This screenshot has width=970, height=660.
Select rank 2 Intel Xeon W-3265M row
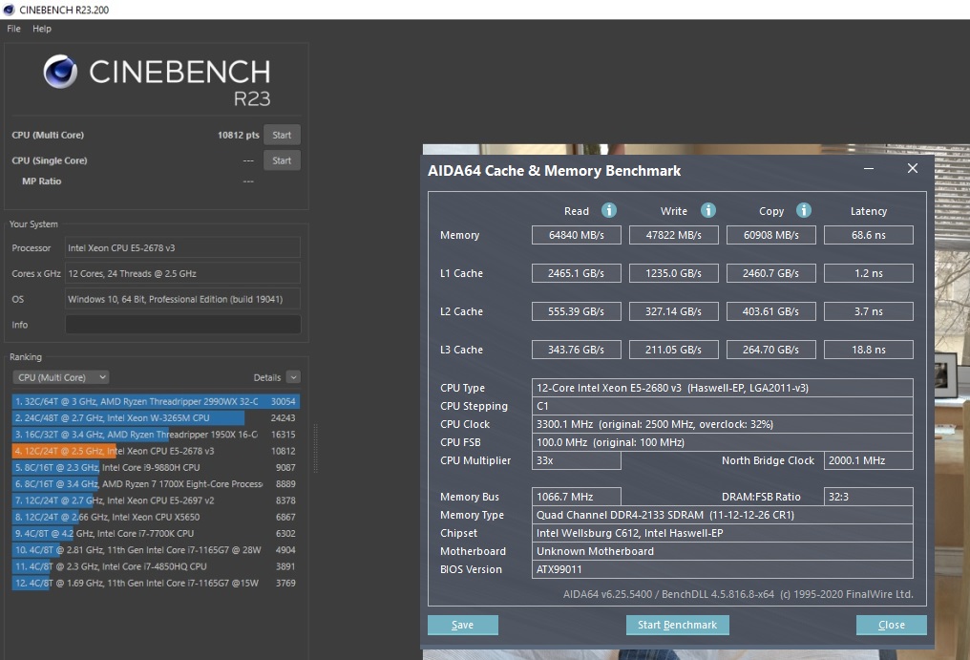(156, 418)
